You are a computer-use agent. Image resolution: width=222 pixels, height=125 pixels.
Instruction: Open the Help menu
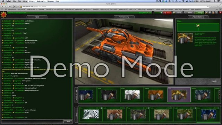pos(57,1)
